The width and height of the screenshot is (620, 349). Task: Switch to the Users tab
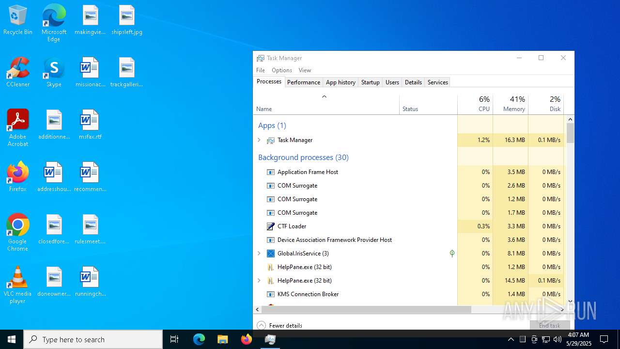click(392, 82)
